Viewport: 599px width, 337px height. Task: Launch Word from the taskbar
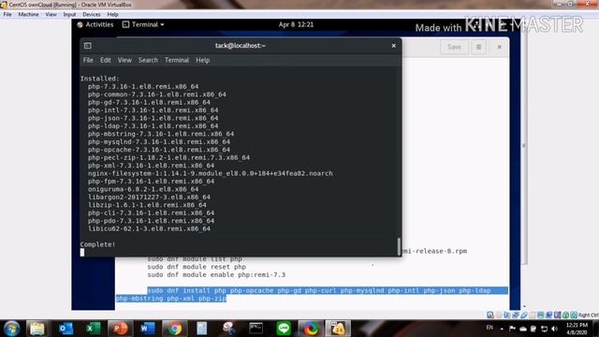click(147, 329)
